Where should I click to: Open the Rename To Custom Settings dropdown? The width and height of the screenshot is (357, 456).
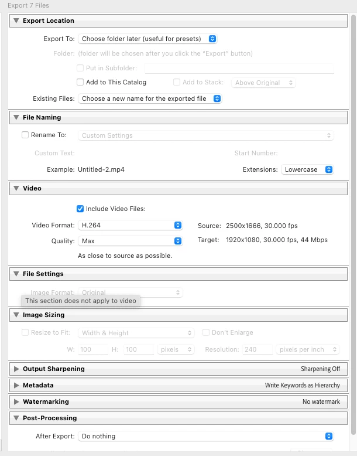205,135
